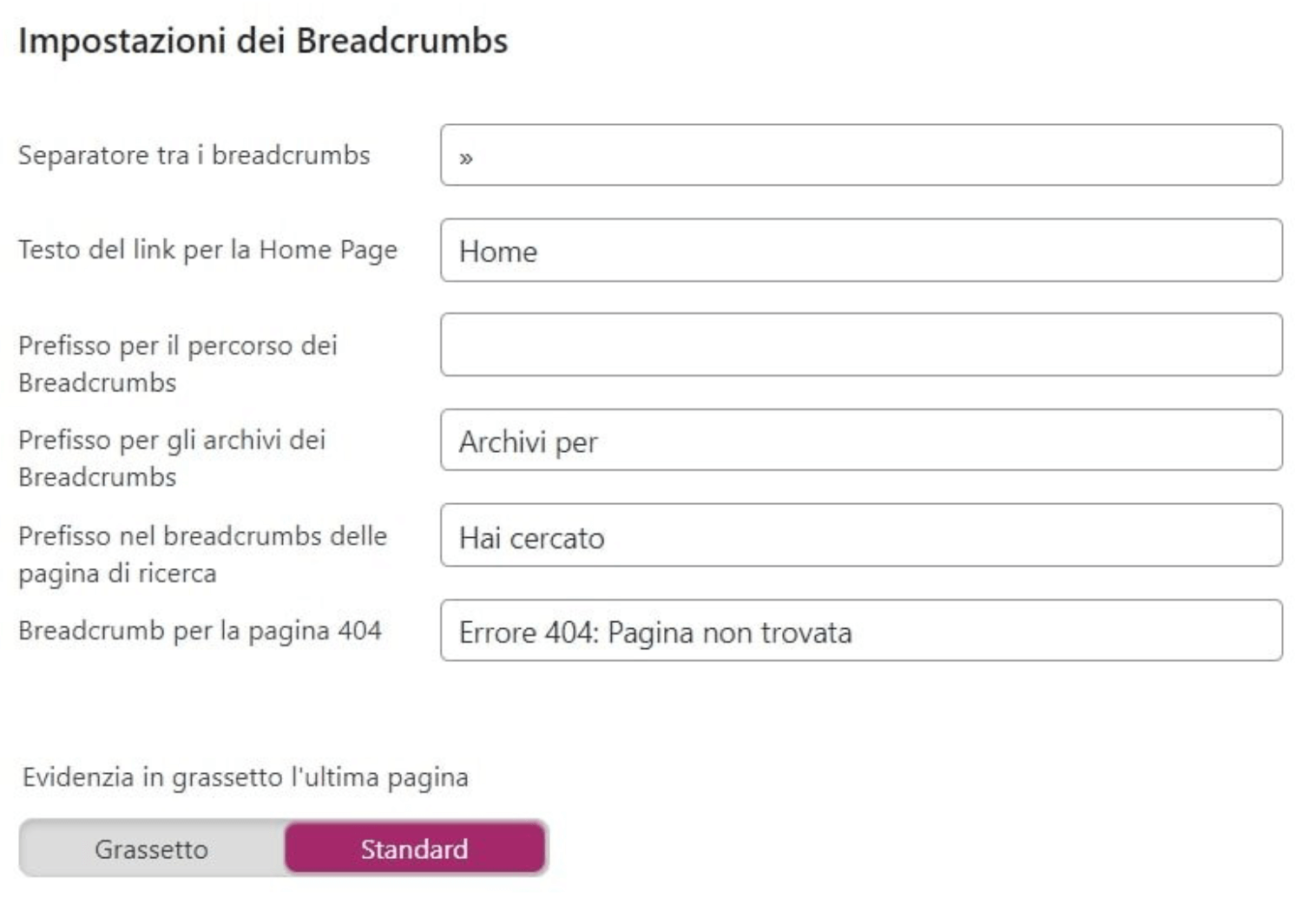Click the 'Testo del link per la Home Page' label
The height and width of the screenshot is (911, 1295).
click(x=207, y=250)
